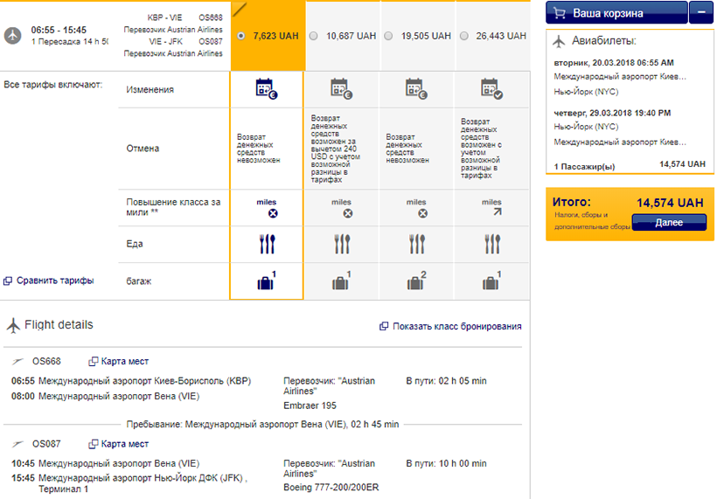Open Карта мест for flight OS668
Image resolution: width=717 pixels, height=499 pixels.
[119, 361]
